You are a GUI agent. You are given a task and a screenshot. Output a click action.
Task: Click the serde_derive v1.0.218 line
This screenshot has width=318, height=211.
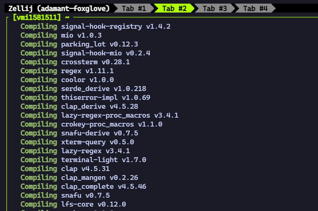coord(103,89)
